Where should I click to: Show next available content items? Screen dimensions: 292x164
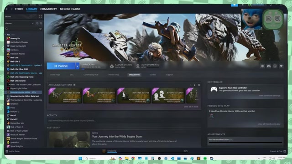pos(195,85)
